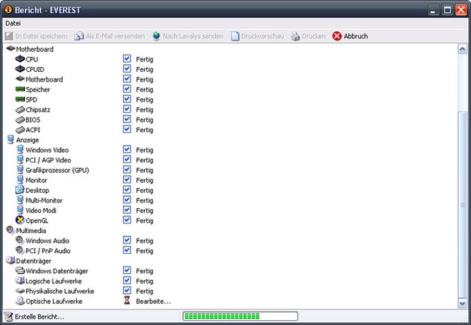Screen dimensions: 471x325
Task: Toggle the CPU row checkbox
Action: coord(127,59)
